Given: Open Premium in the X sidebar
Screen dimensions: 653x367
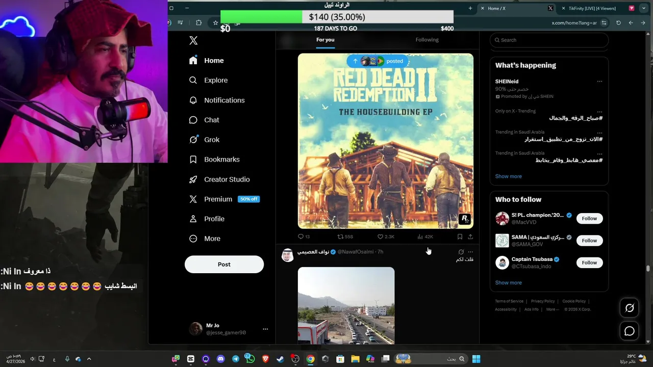Looking at the screenshot, I should click(224, 199).
